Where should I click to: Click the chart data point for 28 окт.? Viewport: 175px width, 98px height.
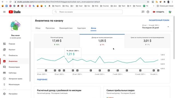73,59
